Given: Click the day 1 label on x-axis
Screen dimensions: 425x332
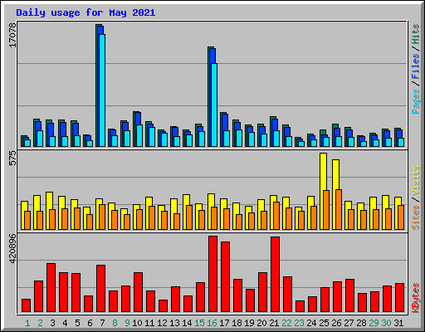Looking at the screenshot, I should [27, 323].
